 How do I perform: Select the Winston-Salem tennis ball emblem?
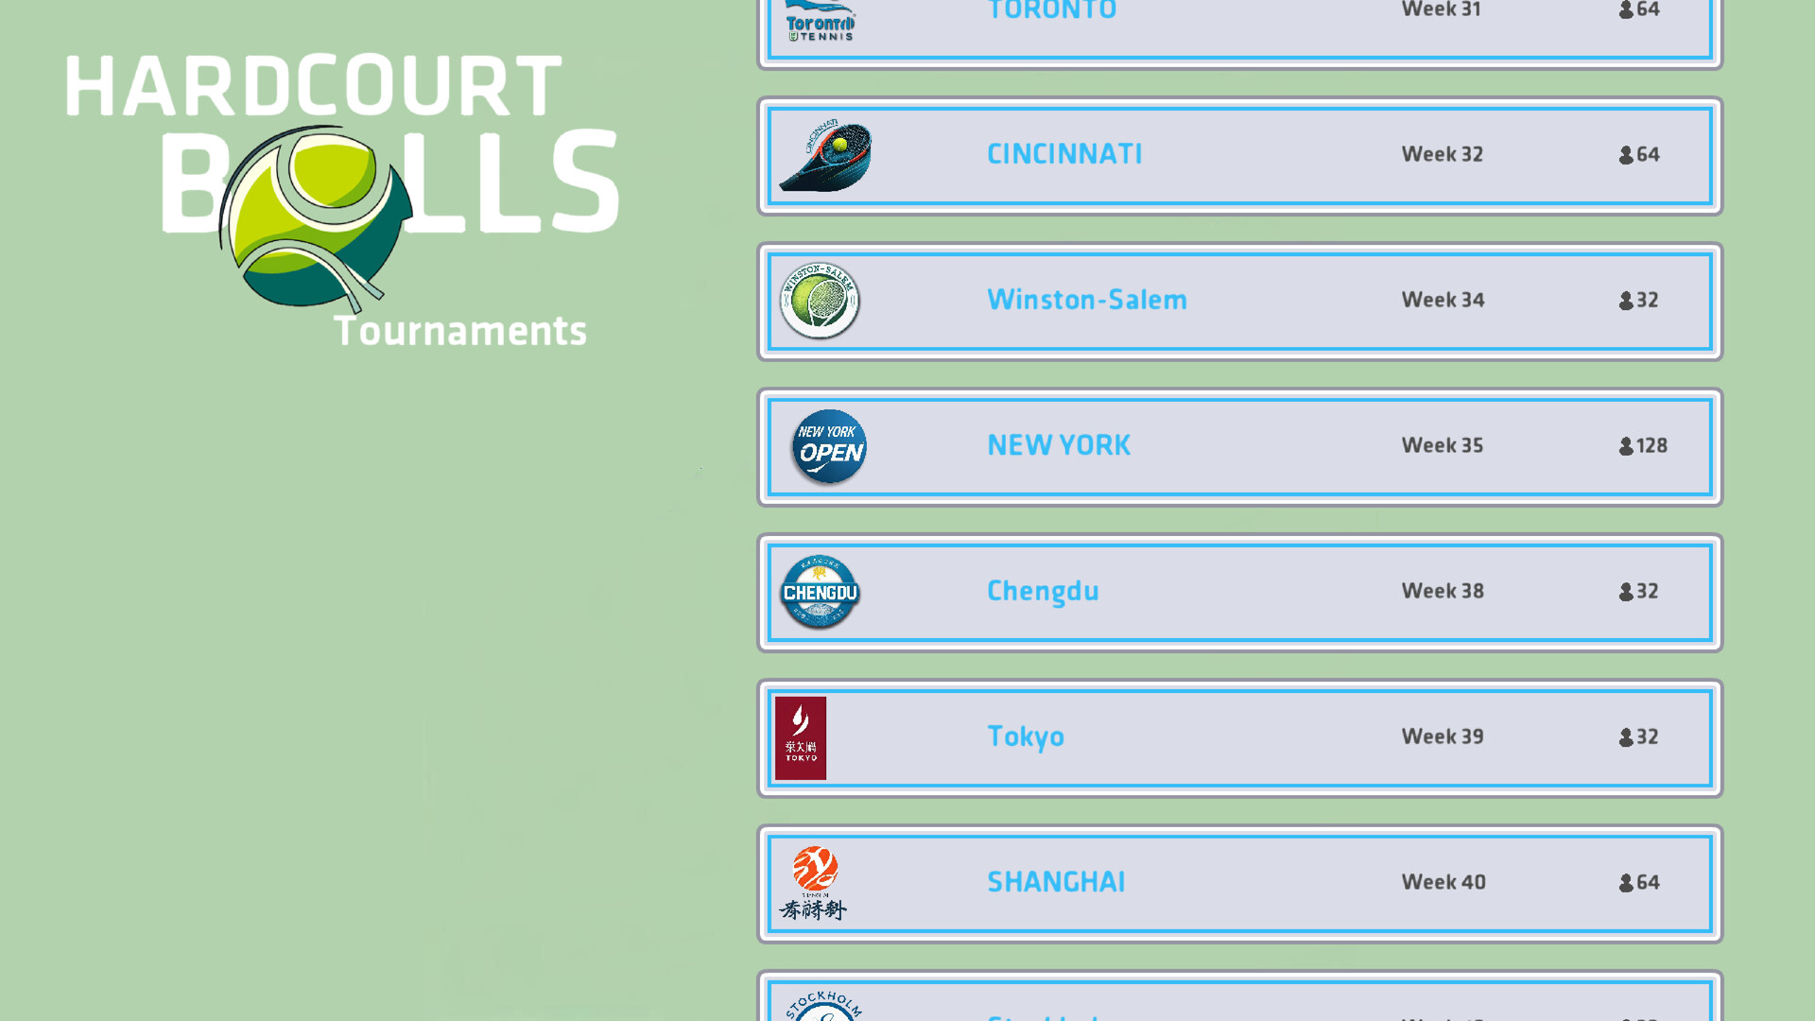(x=819, y=300)
